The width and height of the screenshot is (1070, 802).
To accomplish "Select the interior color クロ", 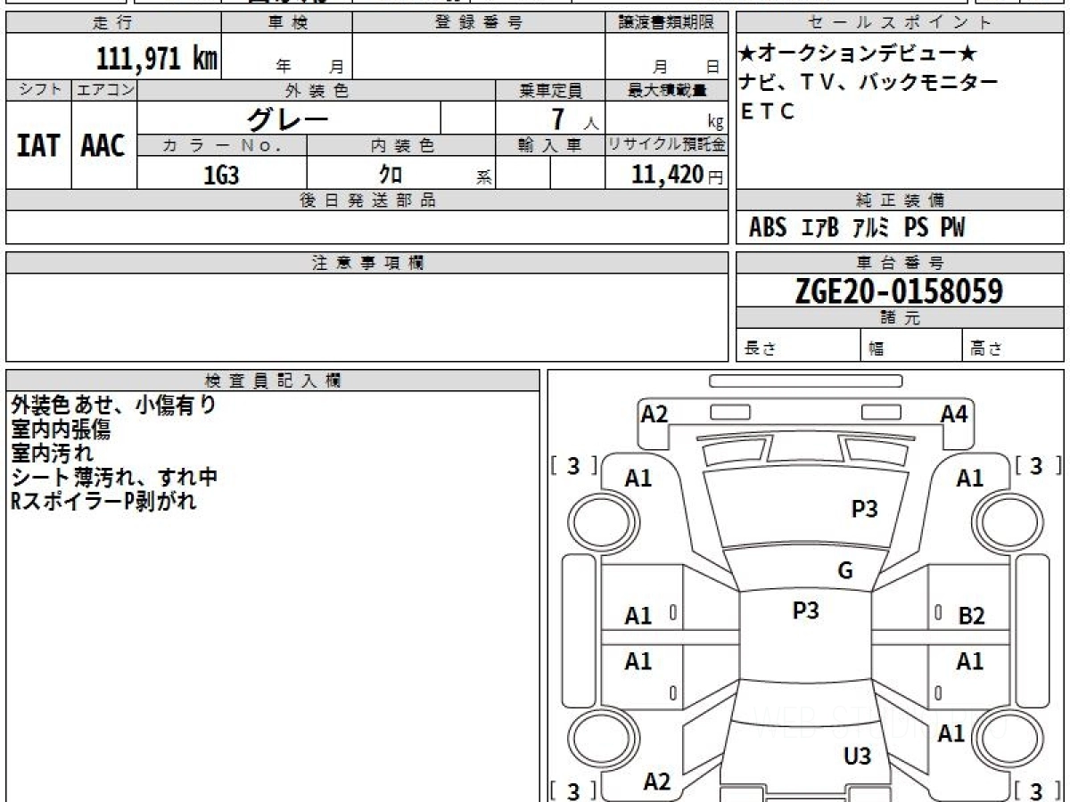I will click(391, 175).
